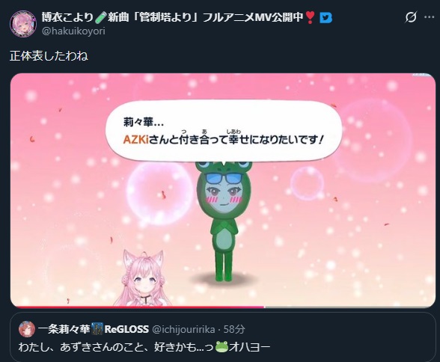Image resolution: width=440 pixels, height=362 pixels.
Task: Open quoted post text わたし、あずきさんのこと
Action: [144, 348]
